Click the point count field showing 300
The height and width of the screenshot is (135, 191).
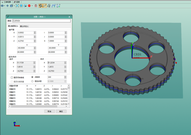click(56, 77)
